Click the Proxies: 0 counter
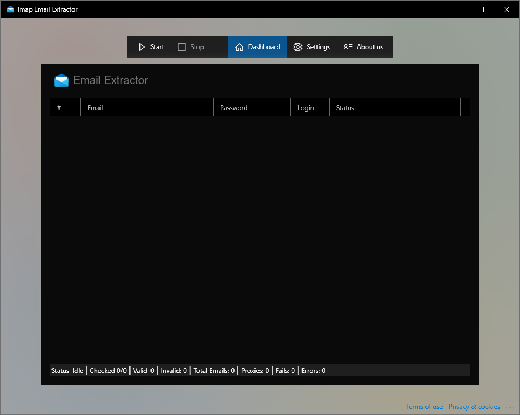This screenshot has width=520, height=415. (255, 371)
